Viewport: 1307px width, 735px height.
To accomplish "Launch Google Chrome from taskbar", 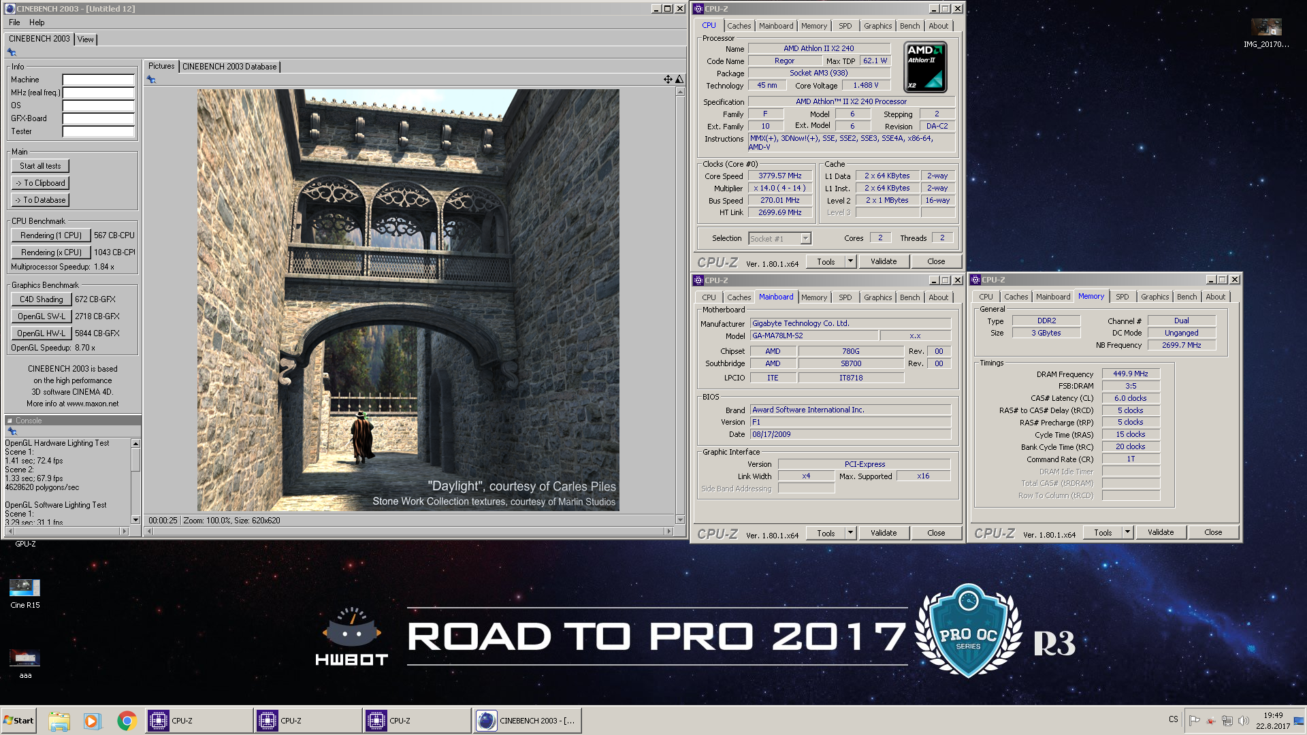I will tap(127, 721).
